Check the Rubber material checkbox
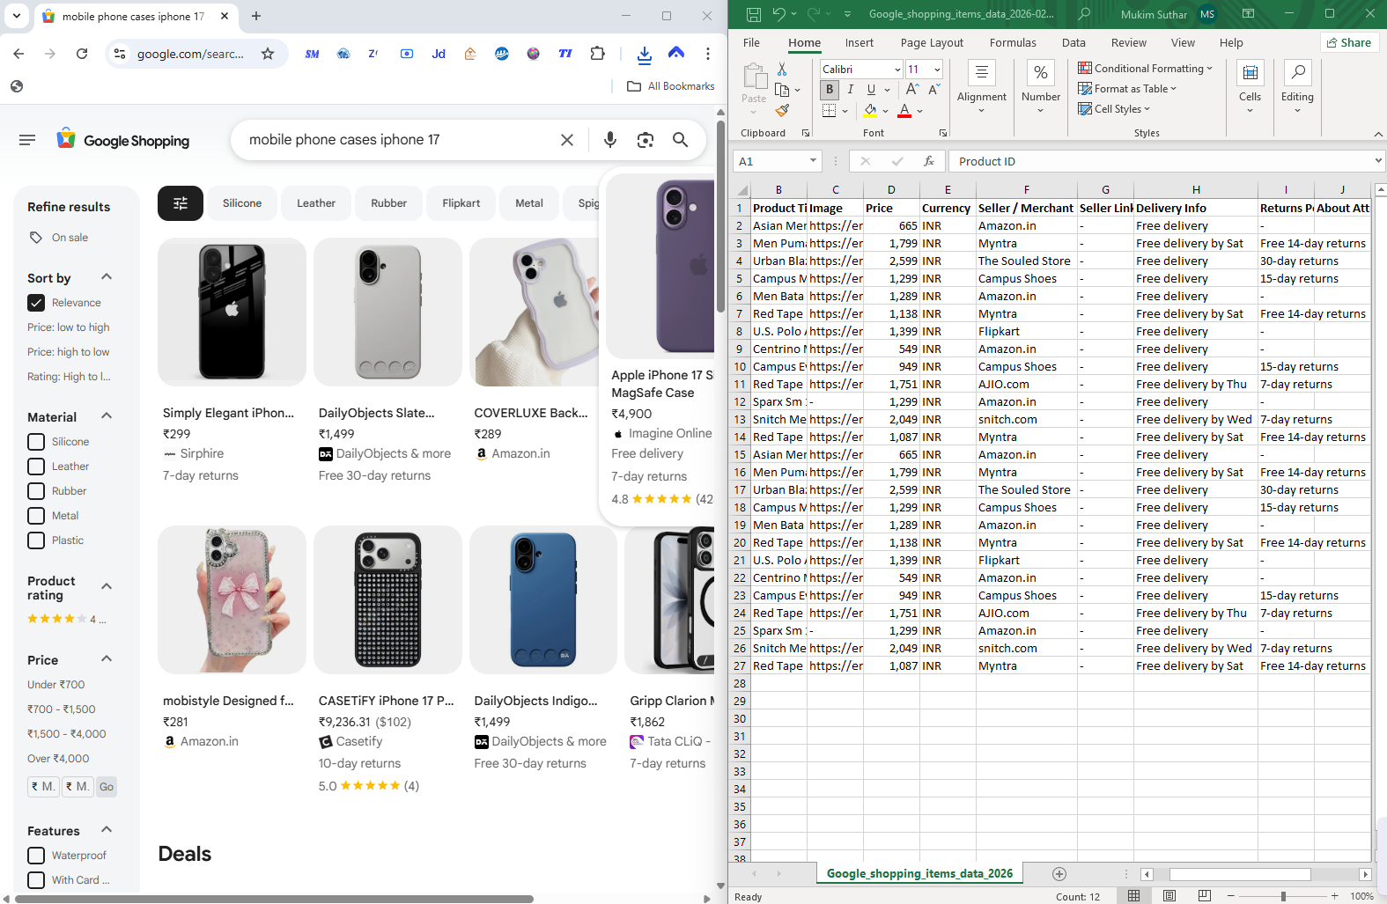 coord(36,491)
